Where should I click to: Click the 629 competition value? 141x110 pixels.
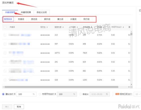(84, 62)
